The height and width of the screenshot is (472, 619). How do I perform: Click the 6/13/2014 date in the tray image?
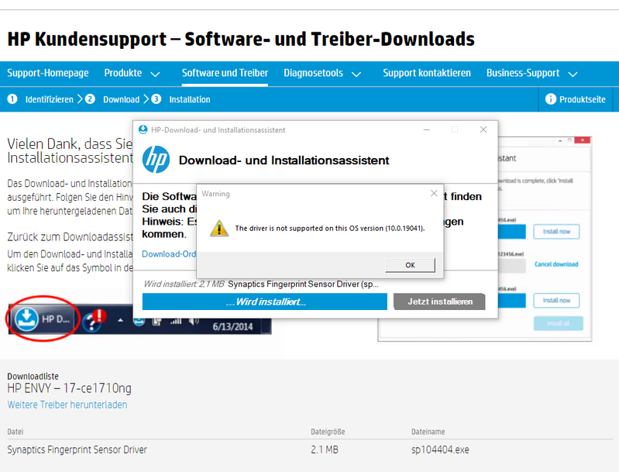click(232, 326)
